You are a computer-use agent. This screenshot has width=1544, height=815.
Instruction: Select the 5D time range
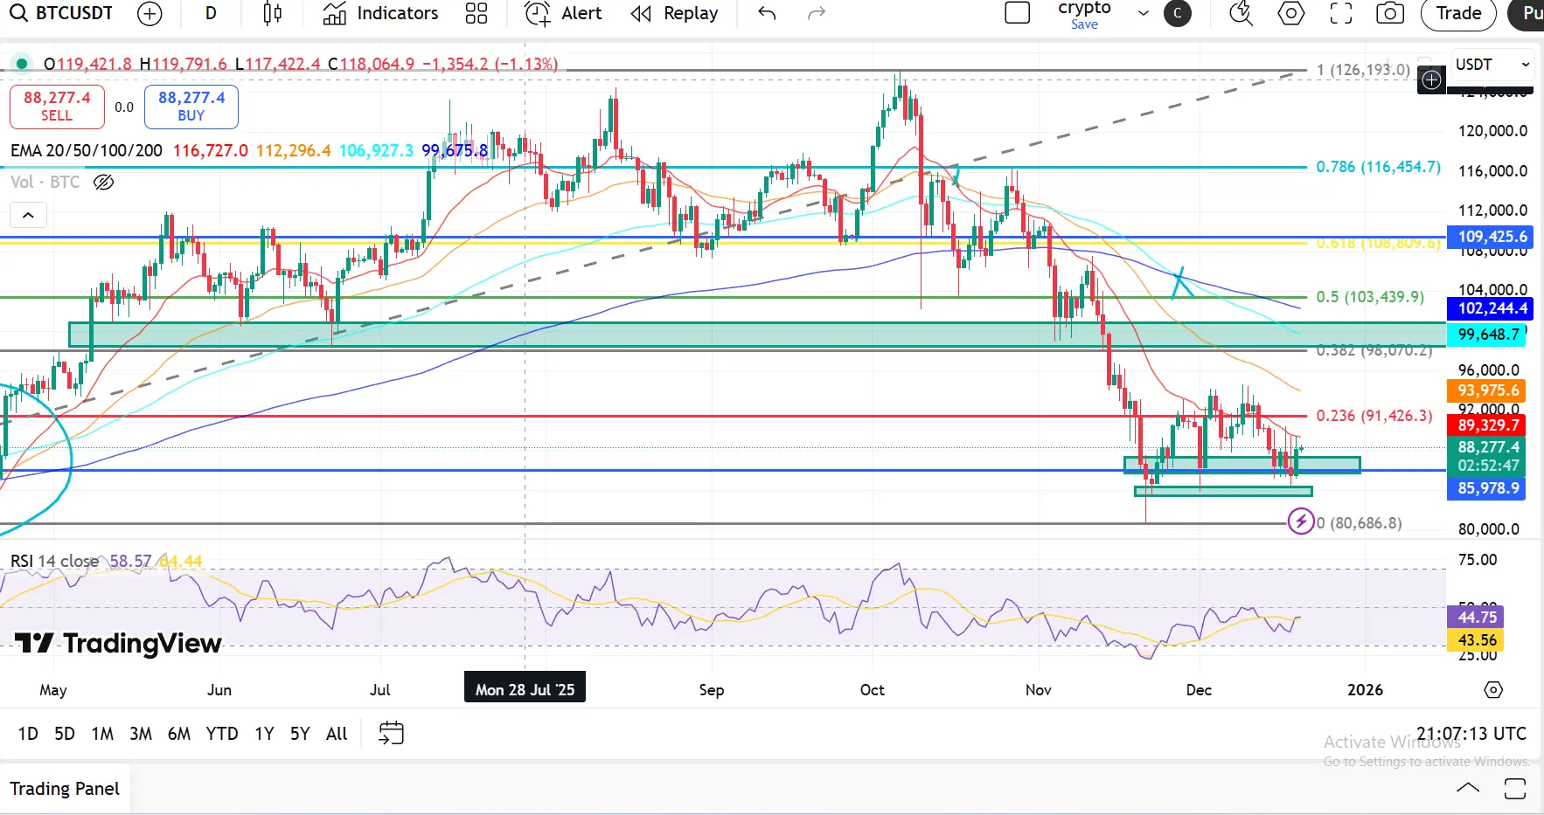tap(65, 734)
